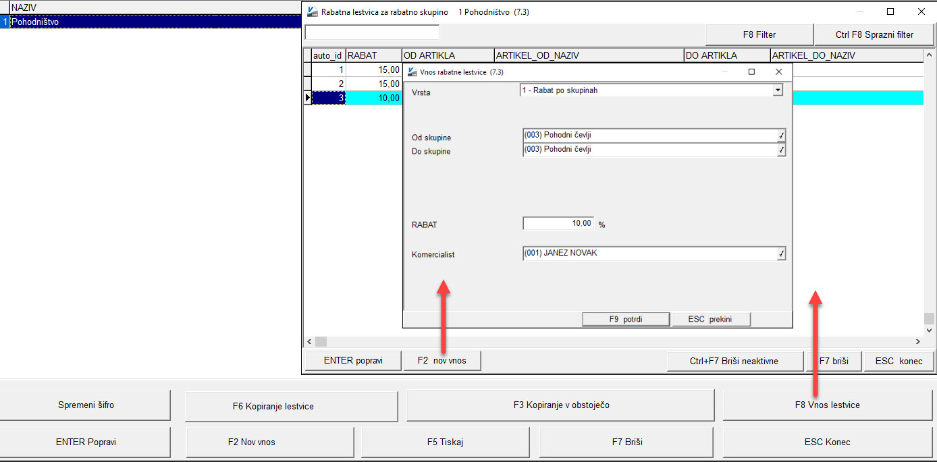Click the Komercialist JANEZ NOVAK field
This screenshot has height=462, width=937.
point(650,254)
